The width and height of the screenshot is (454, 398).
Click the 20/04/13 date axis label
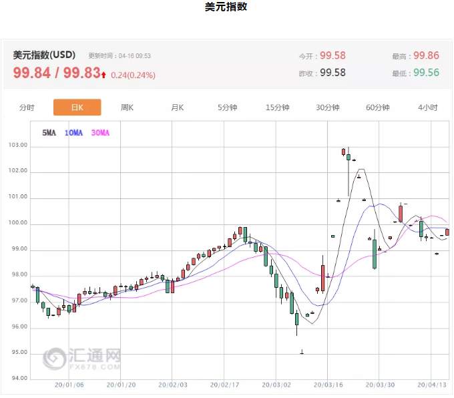[432, 385]
